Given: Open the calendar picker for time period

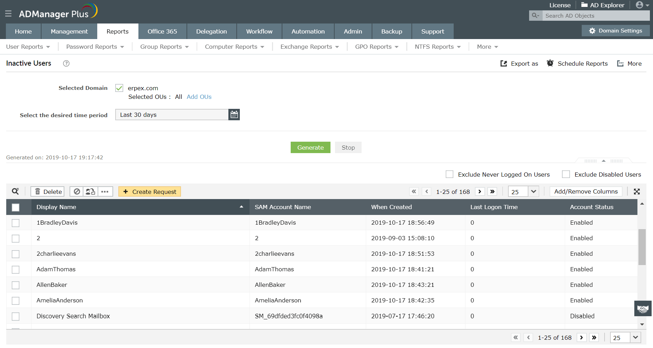Looking at the screenshot, I should (234, 114).
